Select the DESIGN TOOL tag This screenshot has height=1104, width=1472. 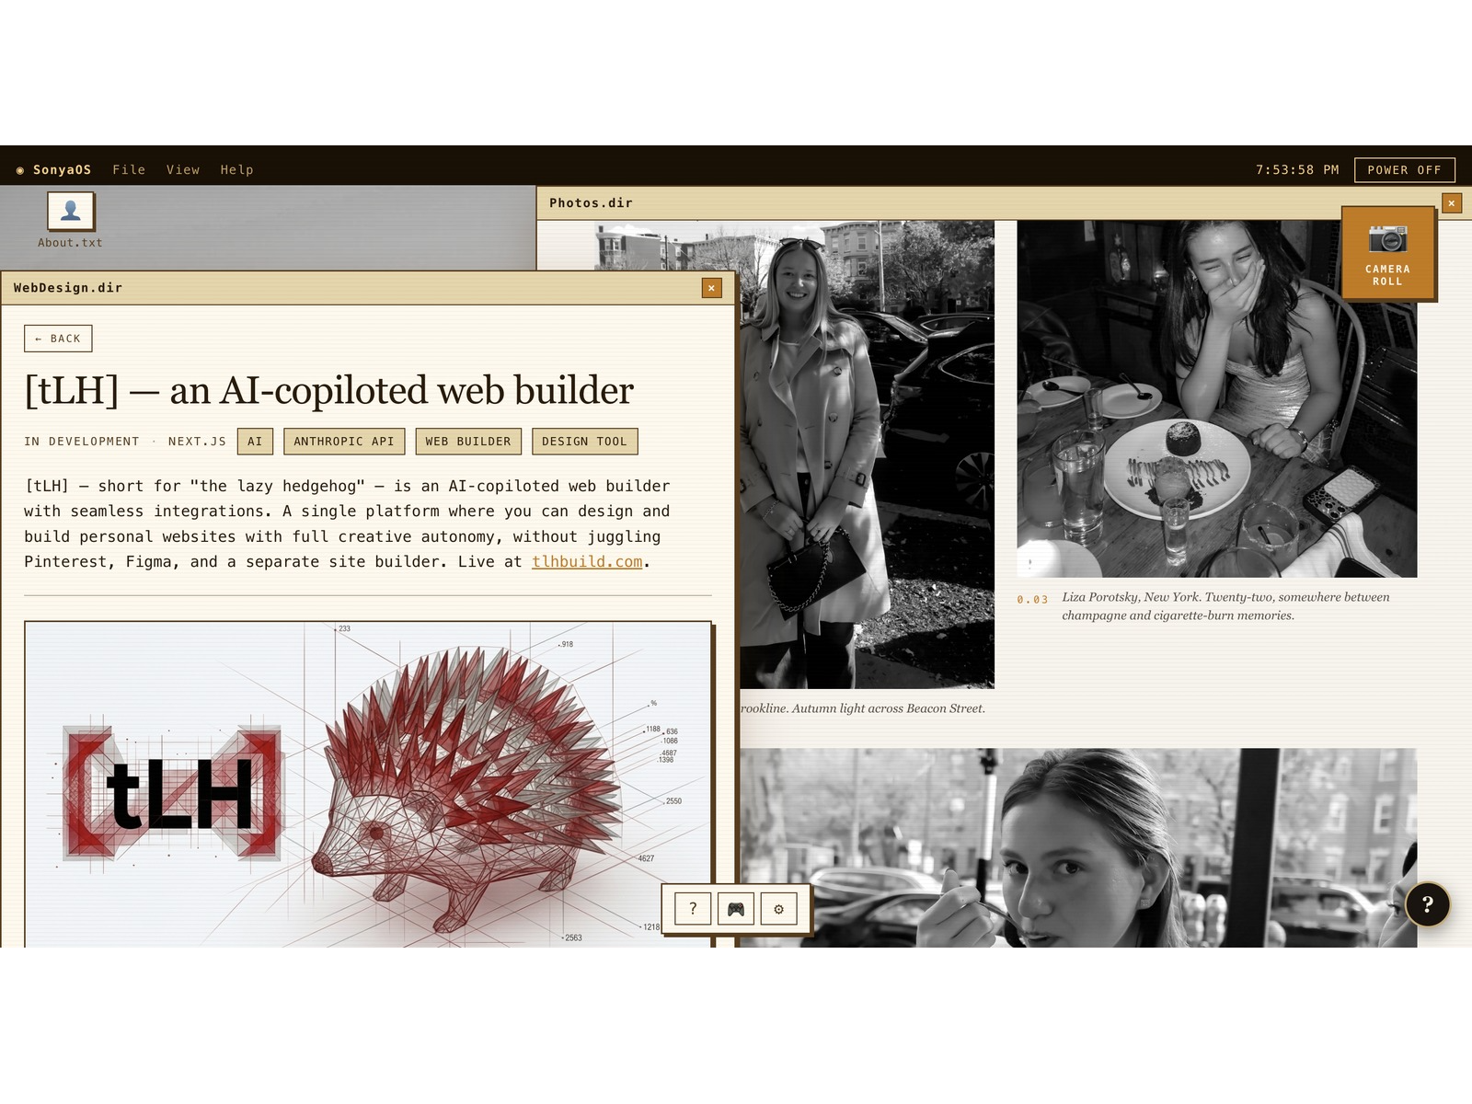point(584,442)
